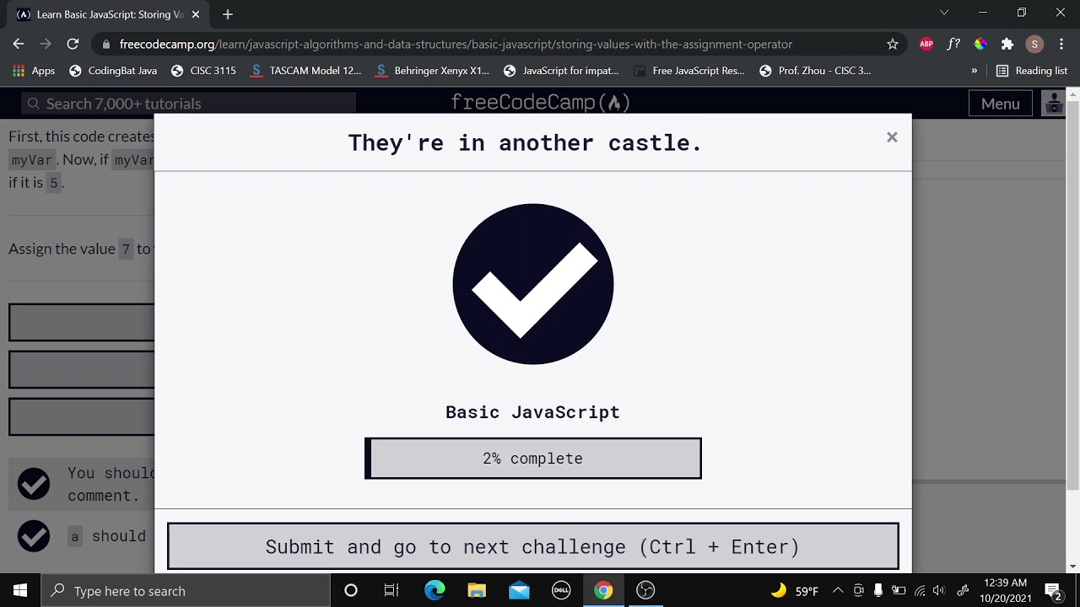This screenshot has width=1080, height=607.
Task: Close the completion dialog with the X
Action: [x=892, y=137]
